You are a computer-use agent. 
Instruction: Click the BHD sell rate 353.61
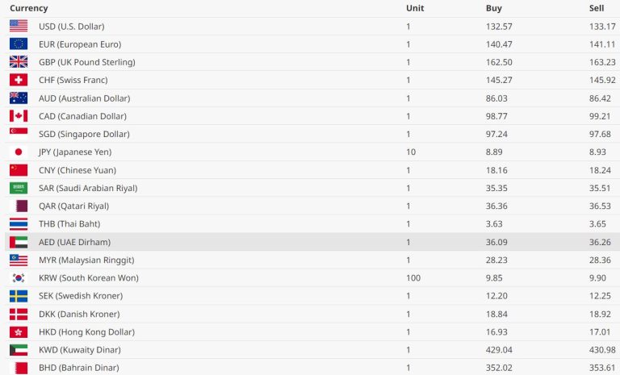(602, 368)
